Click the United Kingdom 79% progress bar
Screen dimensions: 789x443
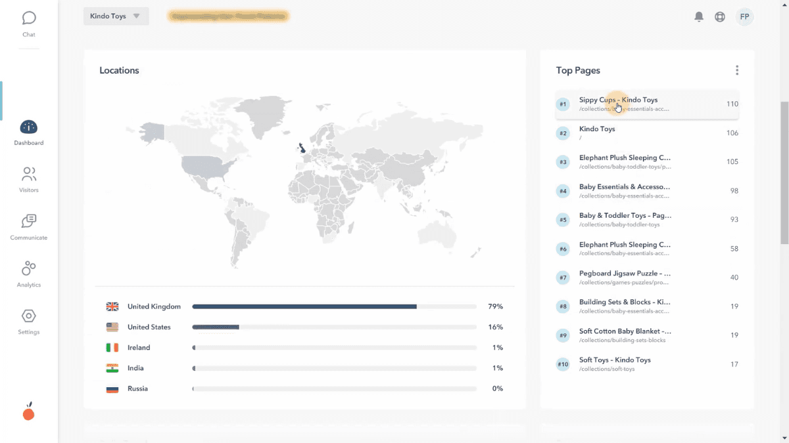[334, 306]
